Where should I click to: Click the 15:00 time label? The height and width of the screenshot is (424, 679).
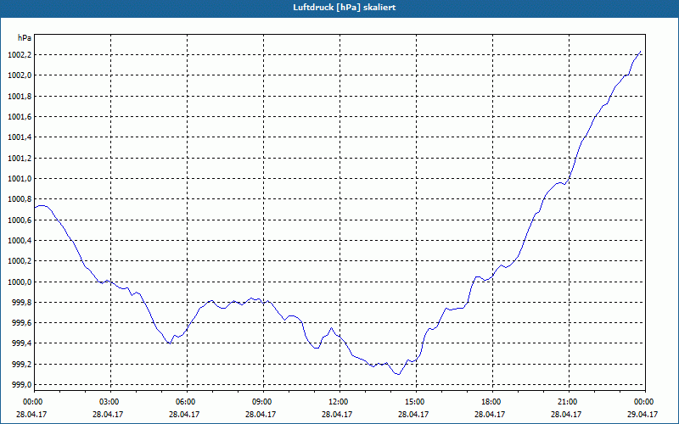tap(416, 402)
